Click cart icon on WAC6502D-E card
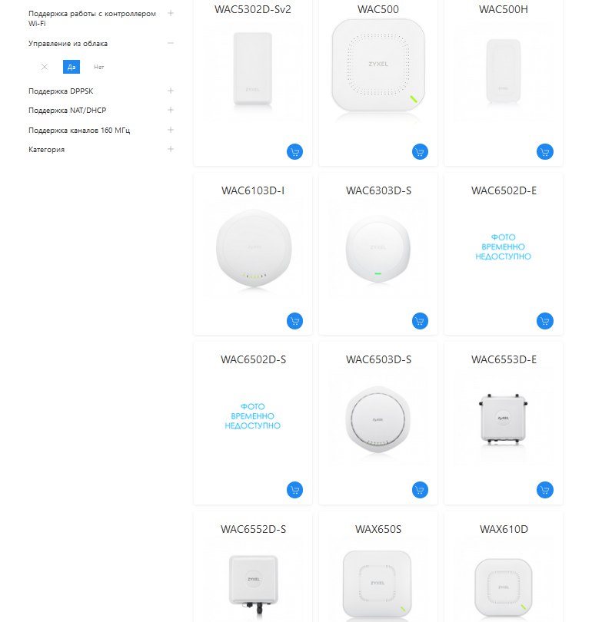The width and height of the screenshot is (592, 622). coord(545,321)
